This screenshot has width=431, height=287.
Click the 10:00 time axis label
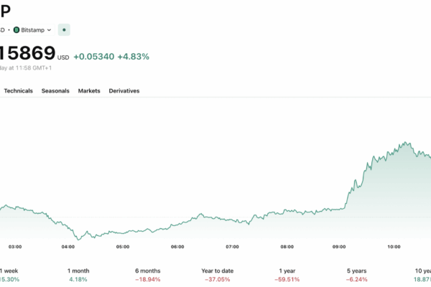pos(394,247)
